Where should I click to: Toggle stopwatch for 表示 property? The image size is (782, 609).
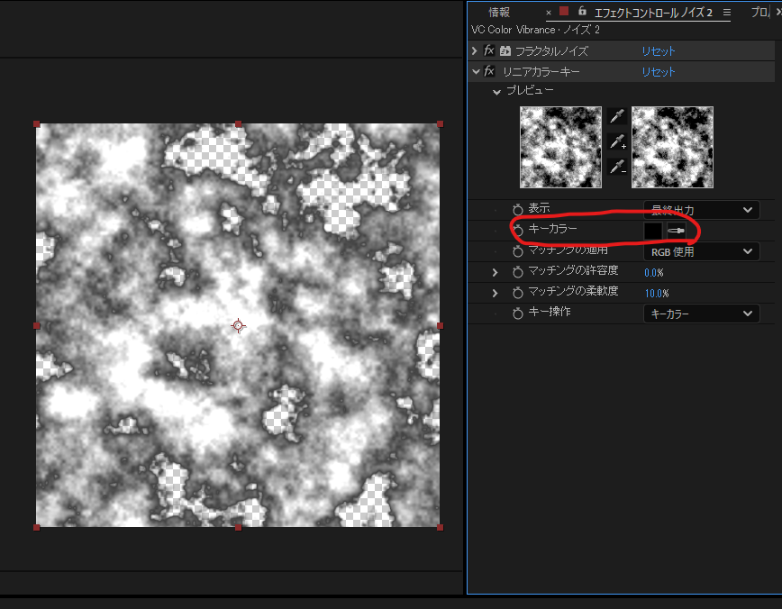(518, 209)
